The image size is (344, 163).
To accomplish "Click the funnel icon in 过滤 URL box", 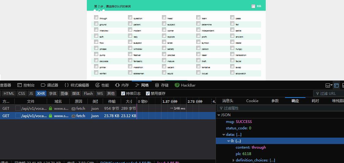I will tap(317, 94).
